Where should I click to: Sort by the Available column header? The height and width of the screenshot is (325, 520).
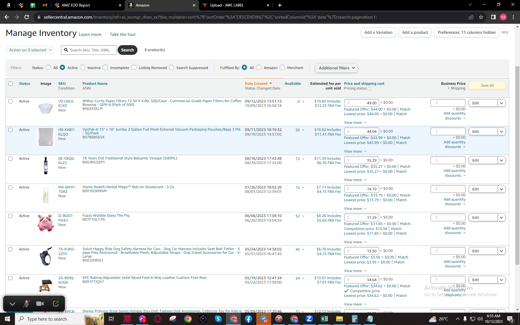[293, 84]
